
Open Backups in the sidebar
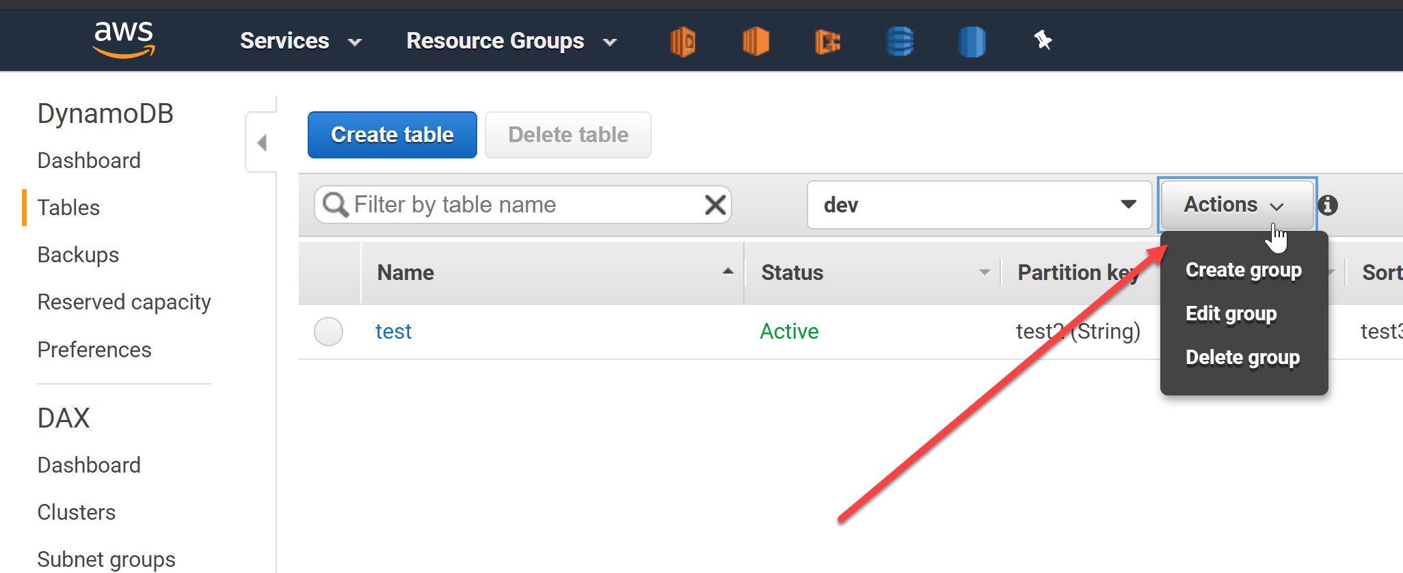(78, 255)
